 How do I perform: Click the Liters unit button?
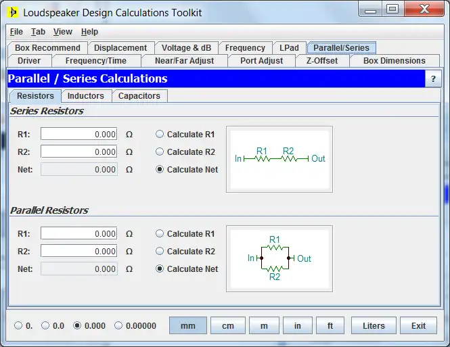(x=374, y=326)
